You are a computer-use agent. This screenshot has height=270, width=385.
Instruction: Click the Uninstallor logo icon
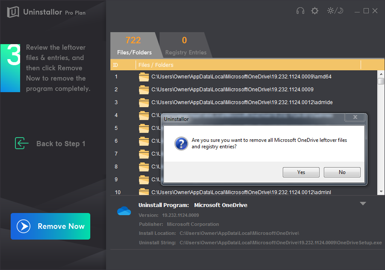[13, 12]
